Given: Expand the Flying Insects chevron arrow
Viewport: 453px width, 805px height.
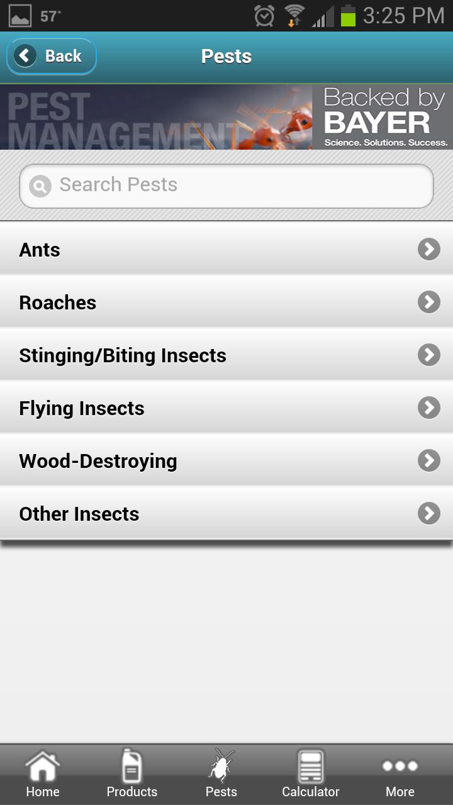Looking at the screenshot, I should click(x=429, y=408).
